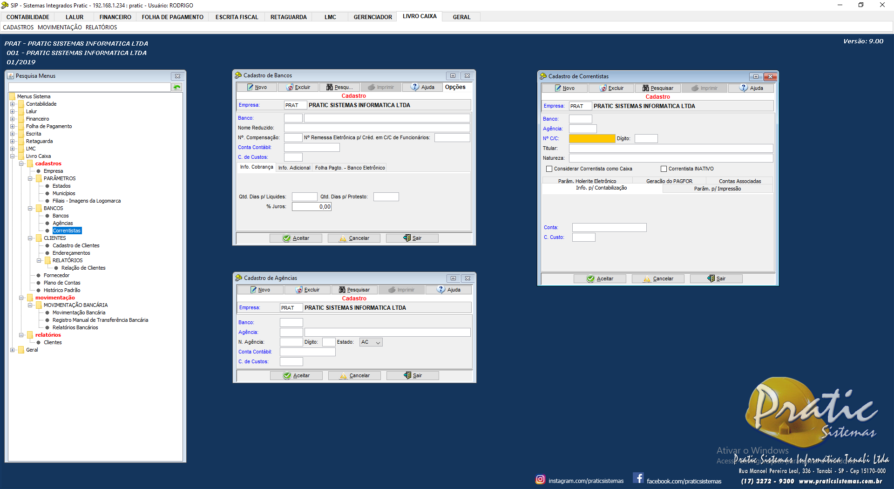This screenshot has width=894, height=489.
Task: Switch to the FOLHA DE PAGAMENTO tab
Action: [x=172, y=17]
